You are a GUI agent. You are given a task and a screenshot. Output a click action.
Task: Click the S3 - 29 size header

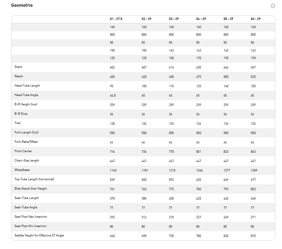tap(174, 19)
